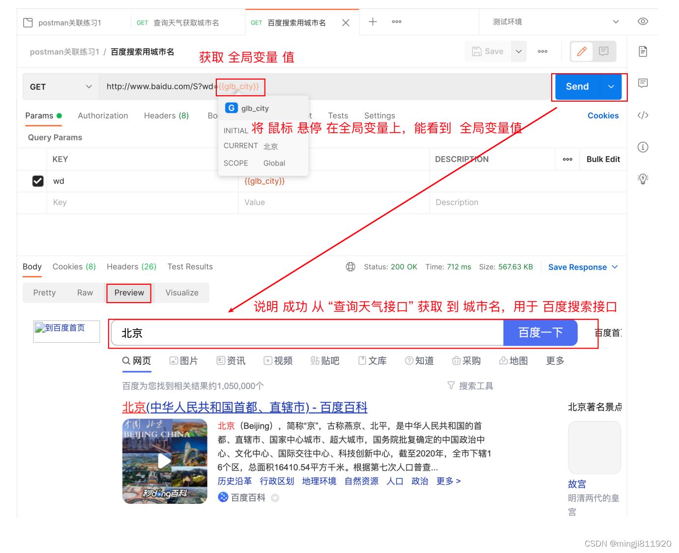This screenshot has width=679, height=553.
Task: Open the Settings tab
Action: (x=380, y=115)
